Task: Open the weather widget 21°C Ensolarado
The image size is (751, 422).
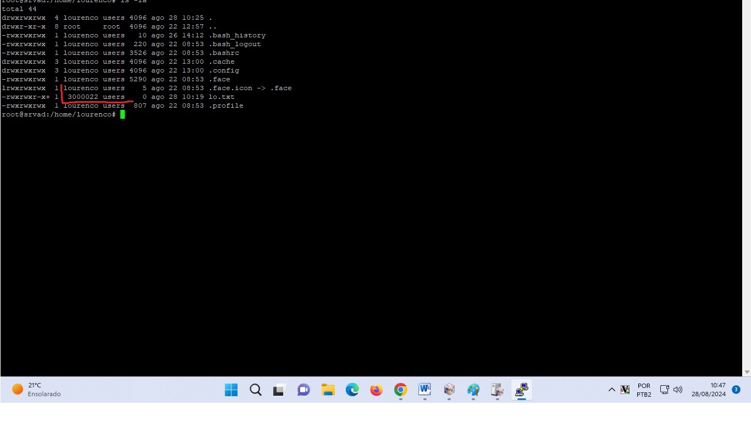Action: tap(36, 390)
